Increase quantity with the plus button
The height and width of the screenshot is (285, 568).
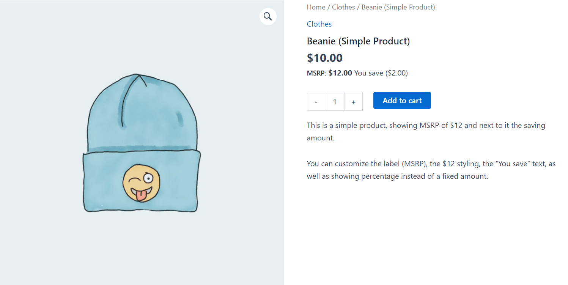(354, 101)
